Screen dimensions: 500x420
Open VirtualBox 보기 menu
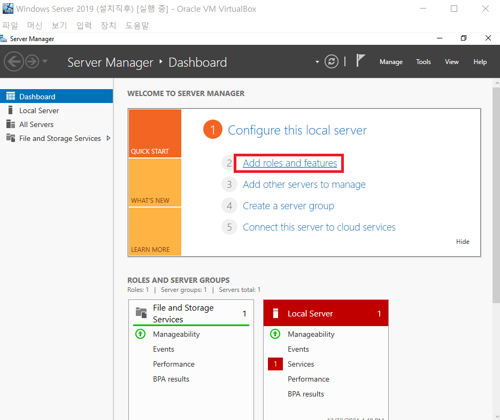click(x=59, y=26)
